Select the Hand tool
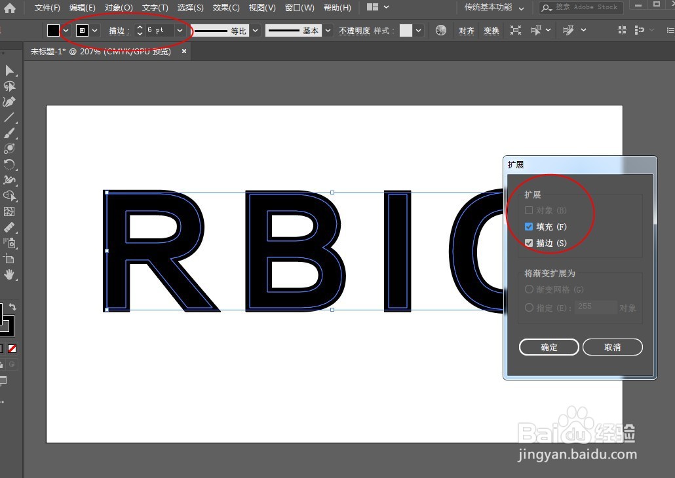This screenshot has width=675, height=478. click(x=9, y=274)
